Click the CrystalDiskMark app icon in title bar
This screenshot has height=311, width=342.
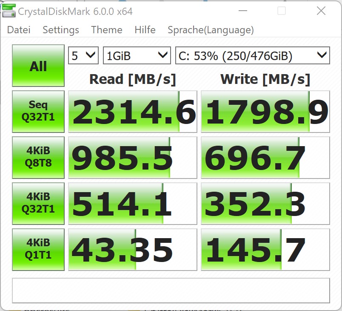click(9, 11)
